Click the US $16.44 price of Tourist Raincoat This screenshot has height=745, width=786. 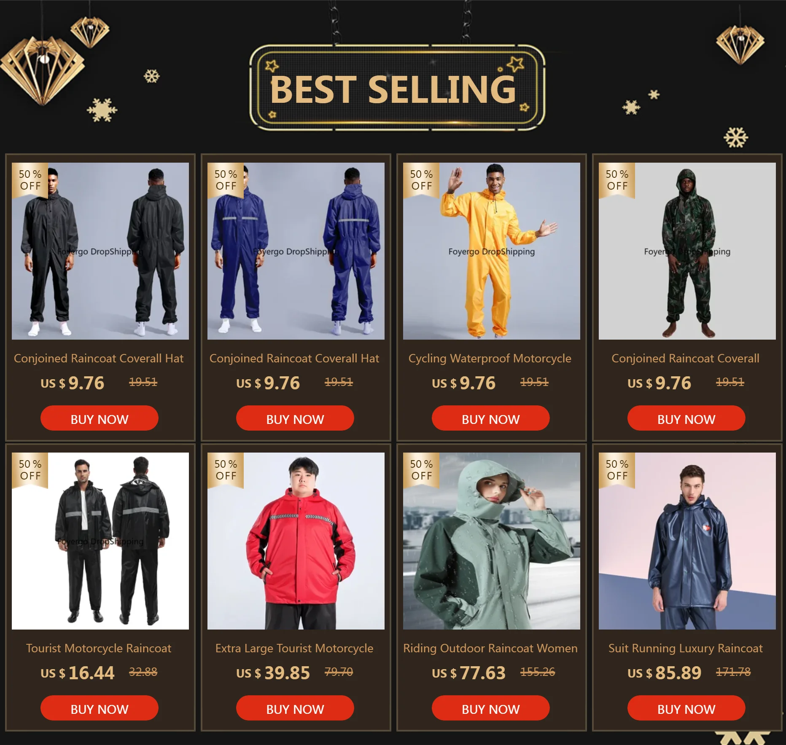(78, 673)
